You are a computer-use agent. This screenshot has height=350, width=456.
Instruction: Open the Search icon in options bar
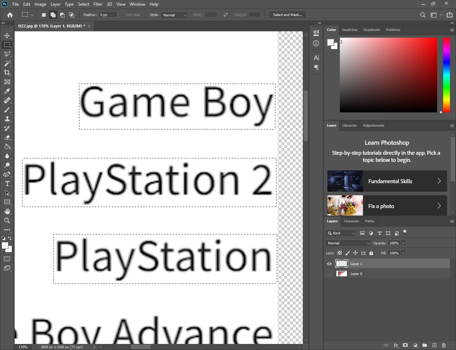(423, 15)
